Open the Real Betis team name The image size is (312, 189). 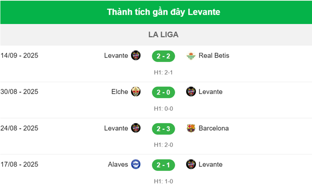(x=214, y=56)
